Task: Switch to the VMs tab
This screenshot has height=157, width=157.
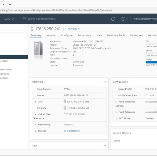Action: 99,35
